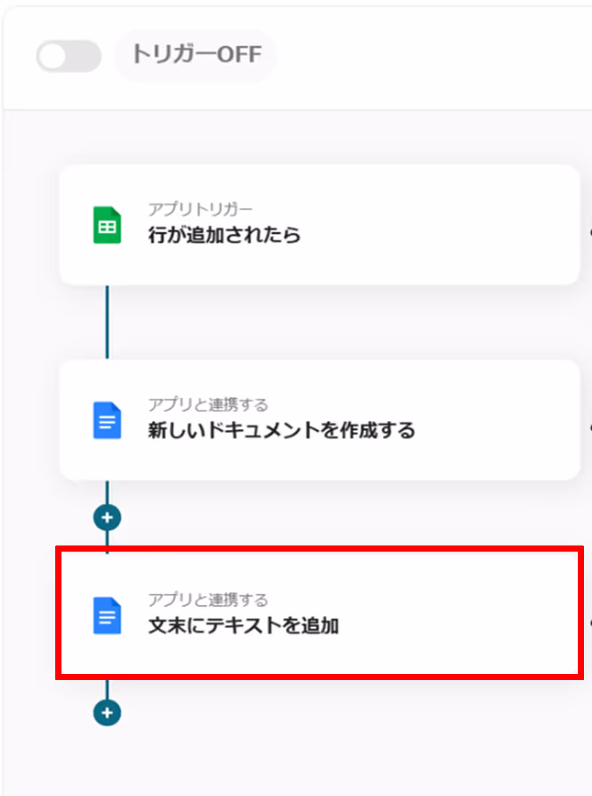This screenshot has width=592, height=796.
Task: Click the トリガーOFF status label
Action: pyautogui.click(x=197, y=55)
